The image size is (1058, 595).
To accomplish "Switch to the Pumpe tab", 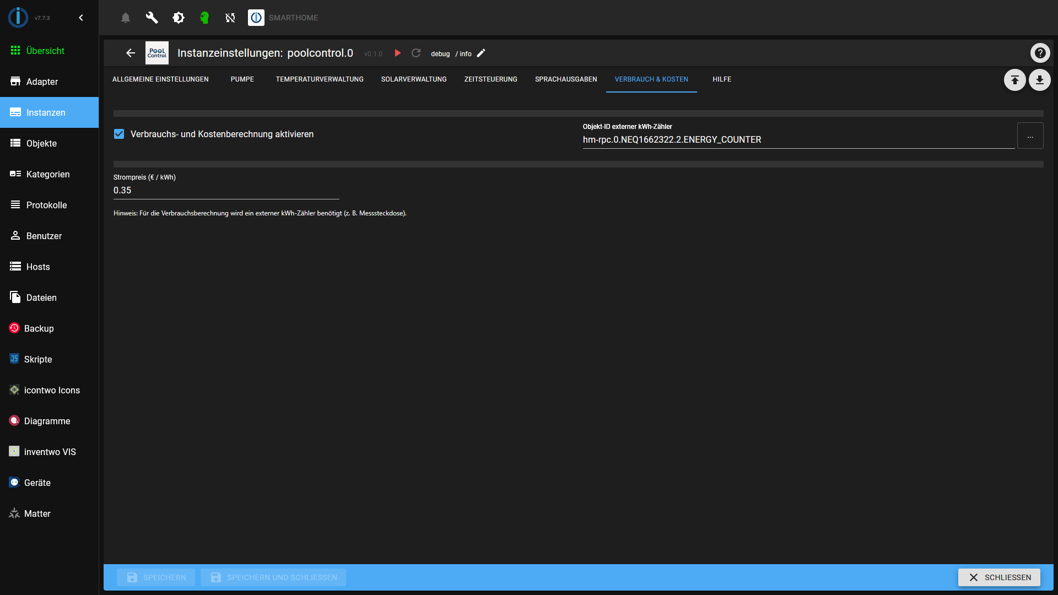I will [242, 79].
